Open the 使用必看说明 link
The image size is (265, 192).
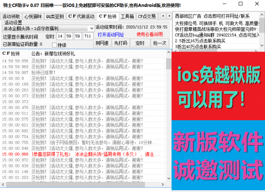(150, 34)
